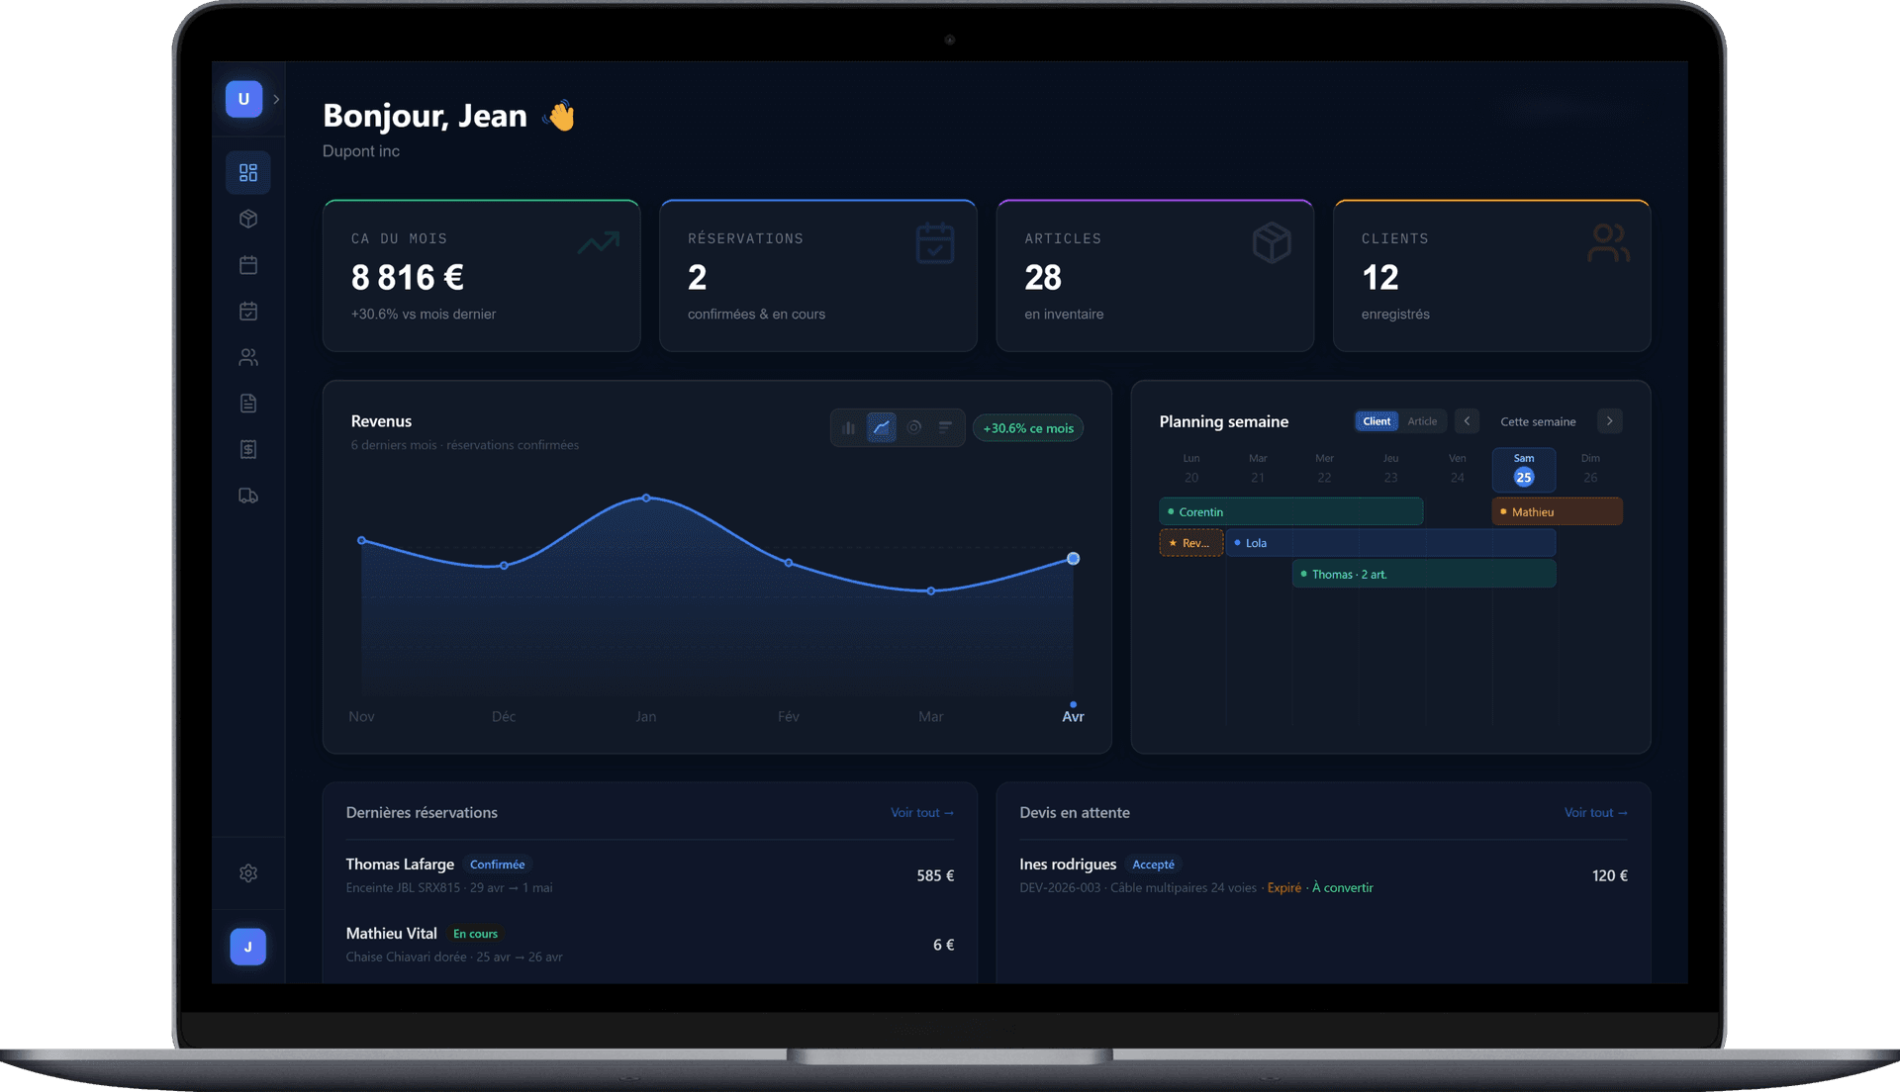Screen dimensions: 1900x1092
Task: Select Saturday 25 in the planning
Action: click(x=1524, y=470)
